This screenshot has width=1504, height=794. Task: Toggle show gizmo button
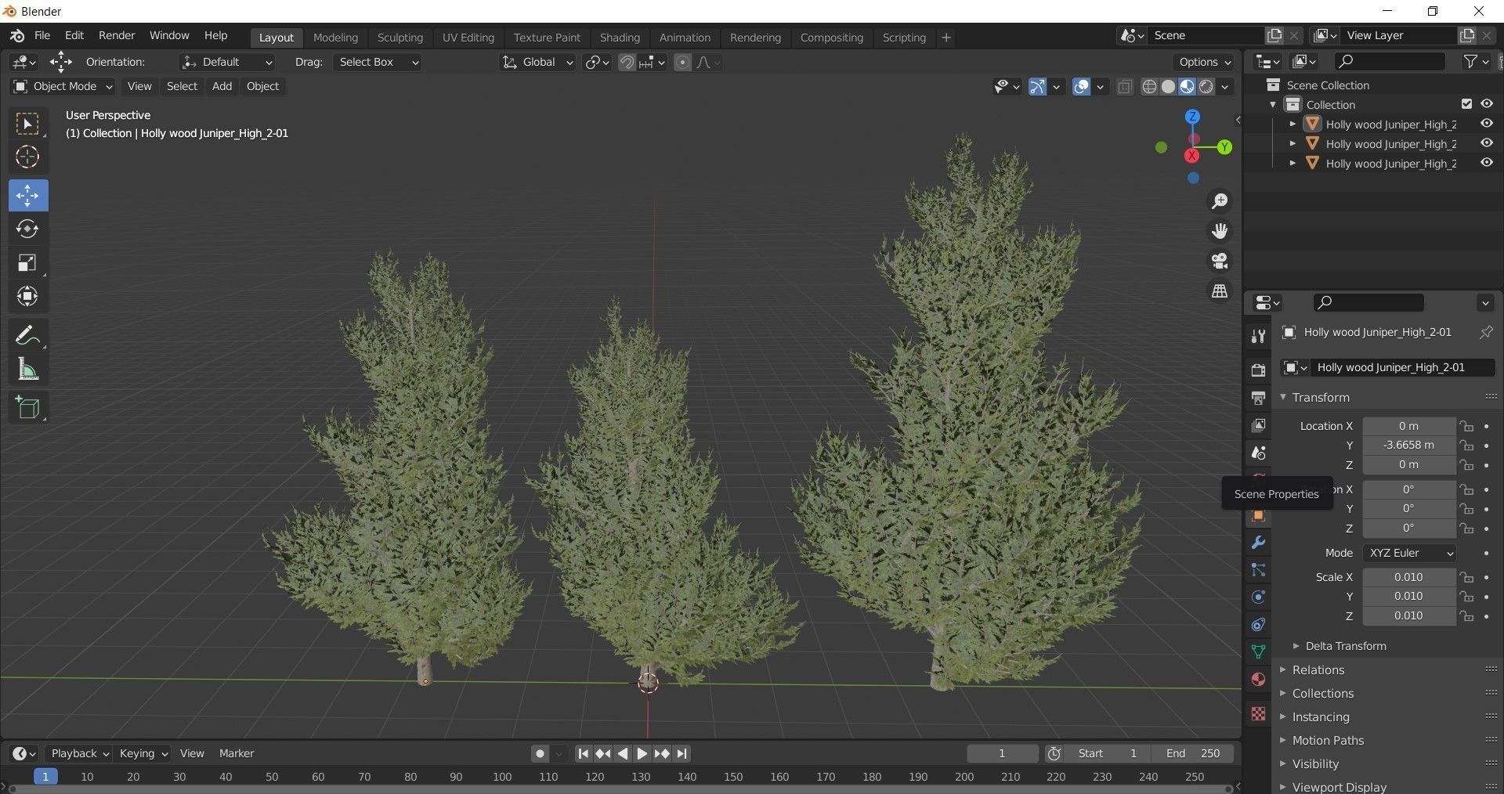[1037, 86]
